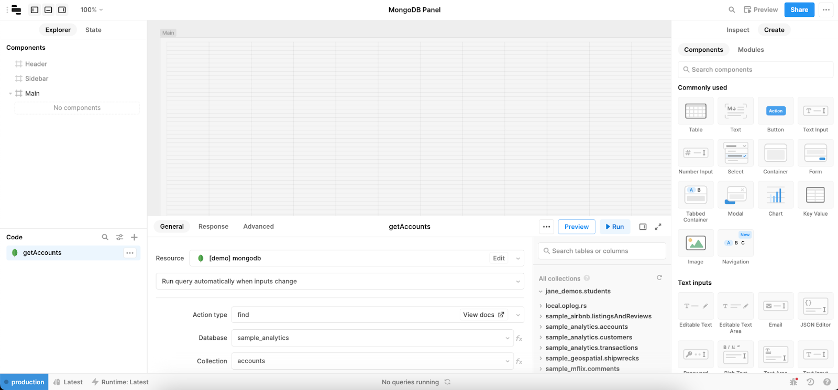838x390 pixels.
Task: Open the Modules tab
Action: click(x=751, y=50)
